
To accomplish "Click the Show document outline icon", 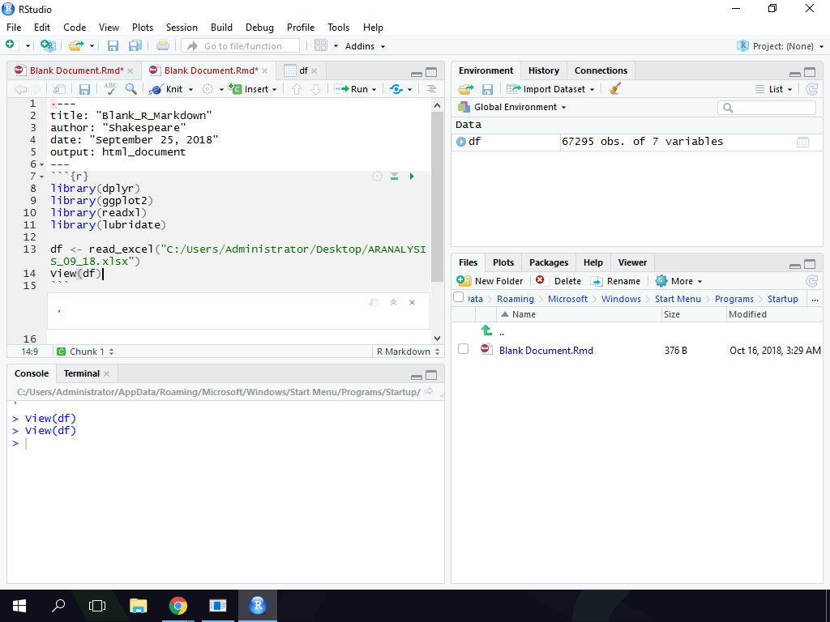I will pos(431,89).
